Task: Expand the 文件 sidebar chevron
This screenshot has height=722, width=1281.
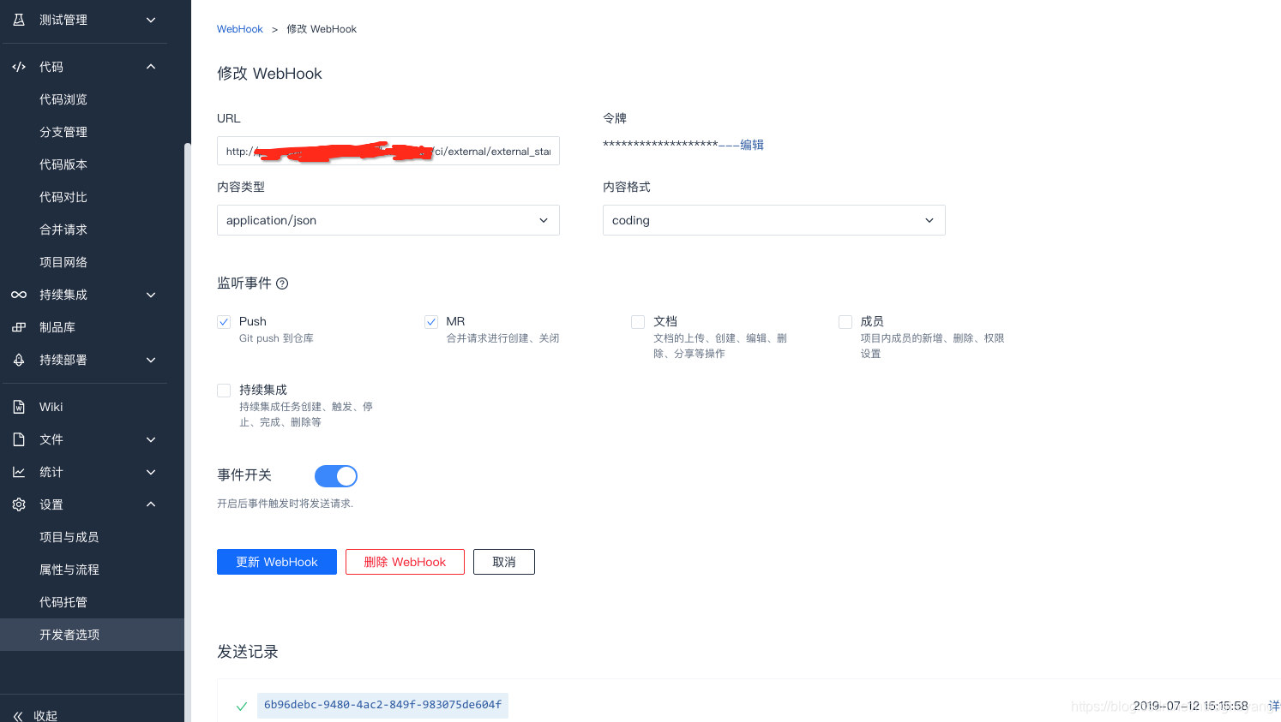Action: (151, 439)
